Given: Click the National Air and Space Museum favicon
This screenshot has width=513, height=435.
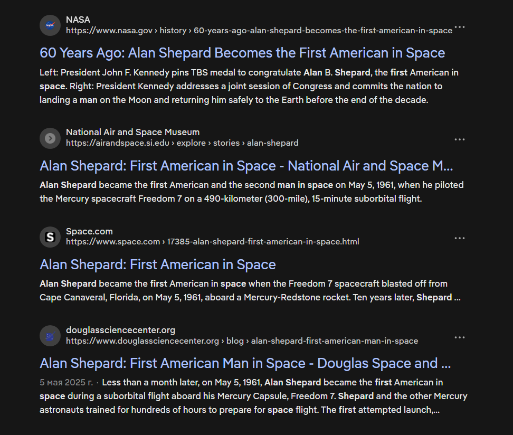Looking at the screenshot, I should 50,138.
